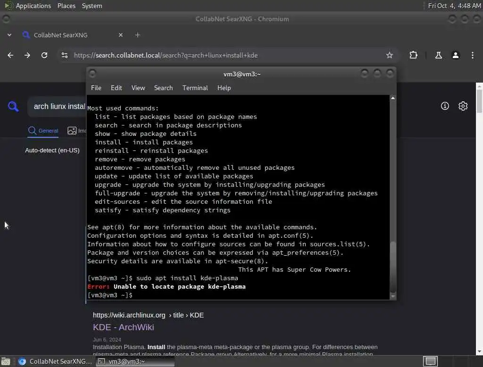Reload the SearXNG page
Screen dimensions: 483x367
click(44, 55)
